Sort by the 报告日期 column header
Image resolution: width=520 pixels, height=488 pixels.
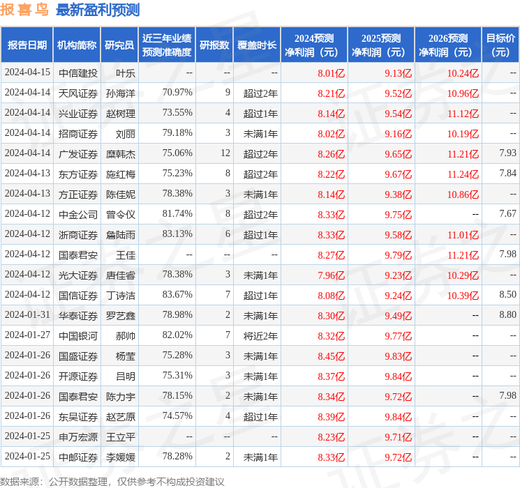point(27,45)
